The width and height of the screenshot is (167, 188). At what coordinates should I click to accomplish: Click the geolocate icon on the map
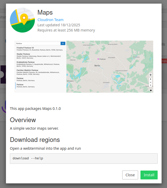(150, 75)
